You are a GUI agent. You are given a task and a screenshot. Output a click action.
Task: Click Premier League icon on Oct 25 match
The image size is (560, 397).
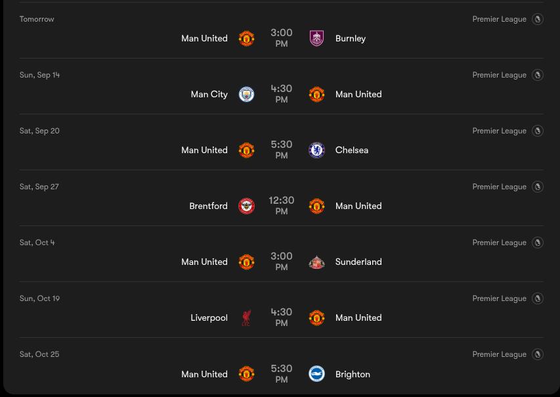click(538, 354)
